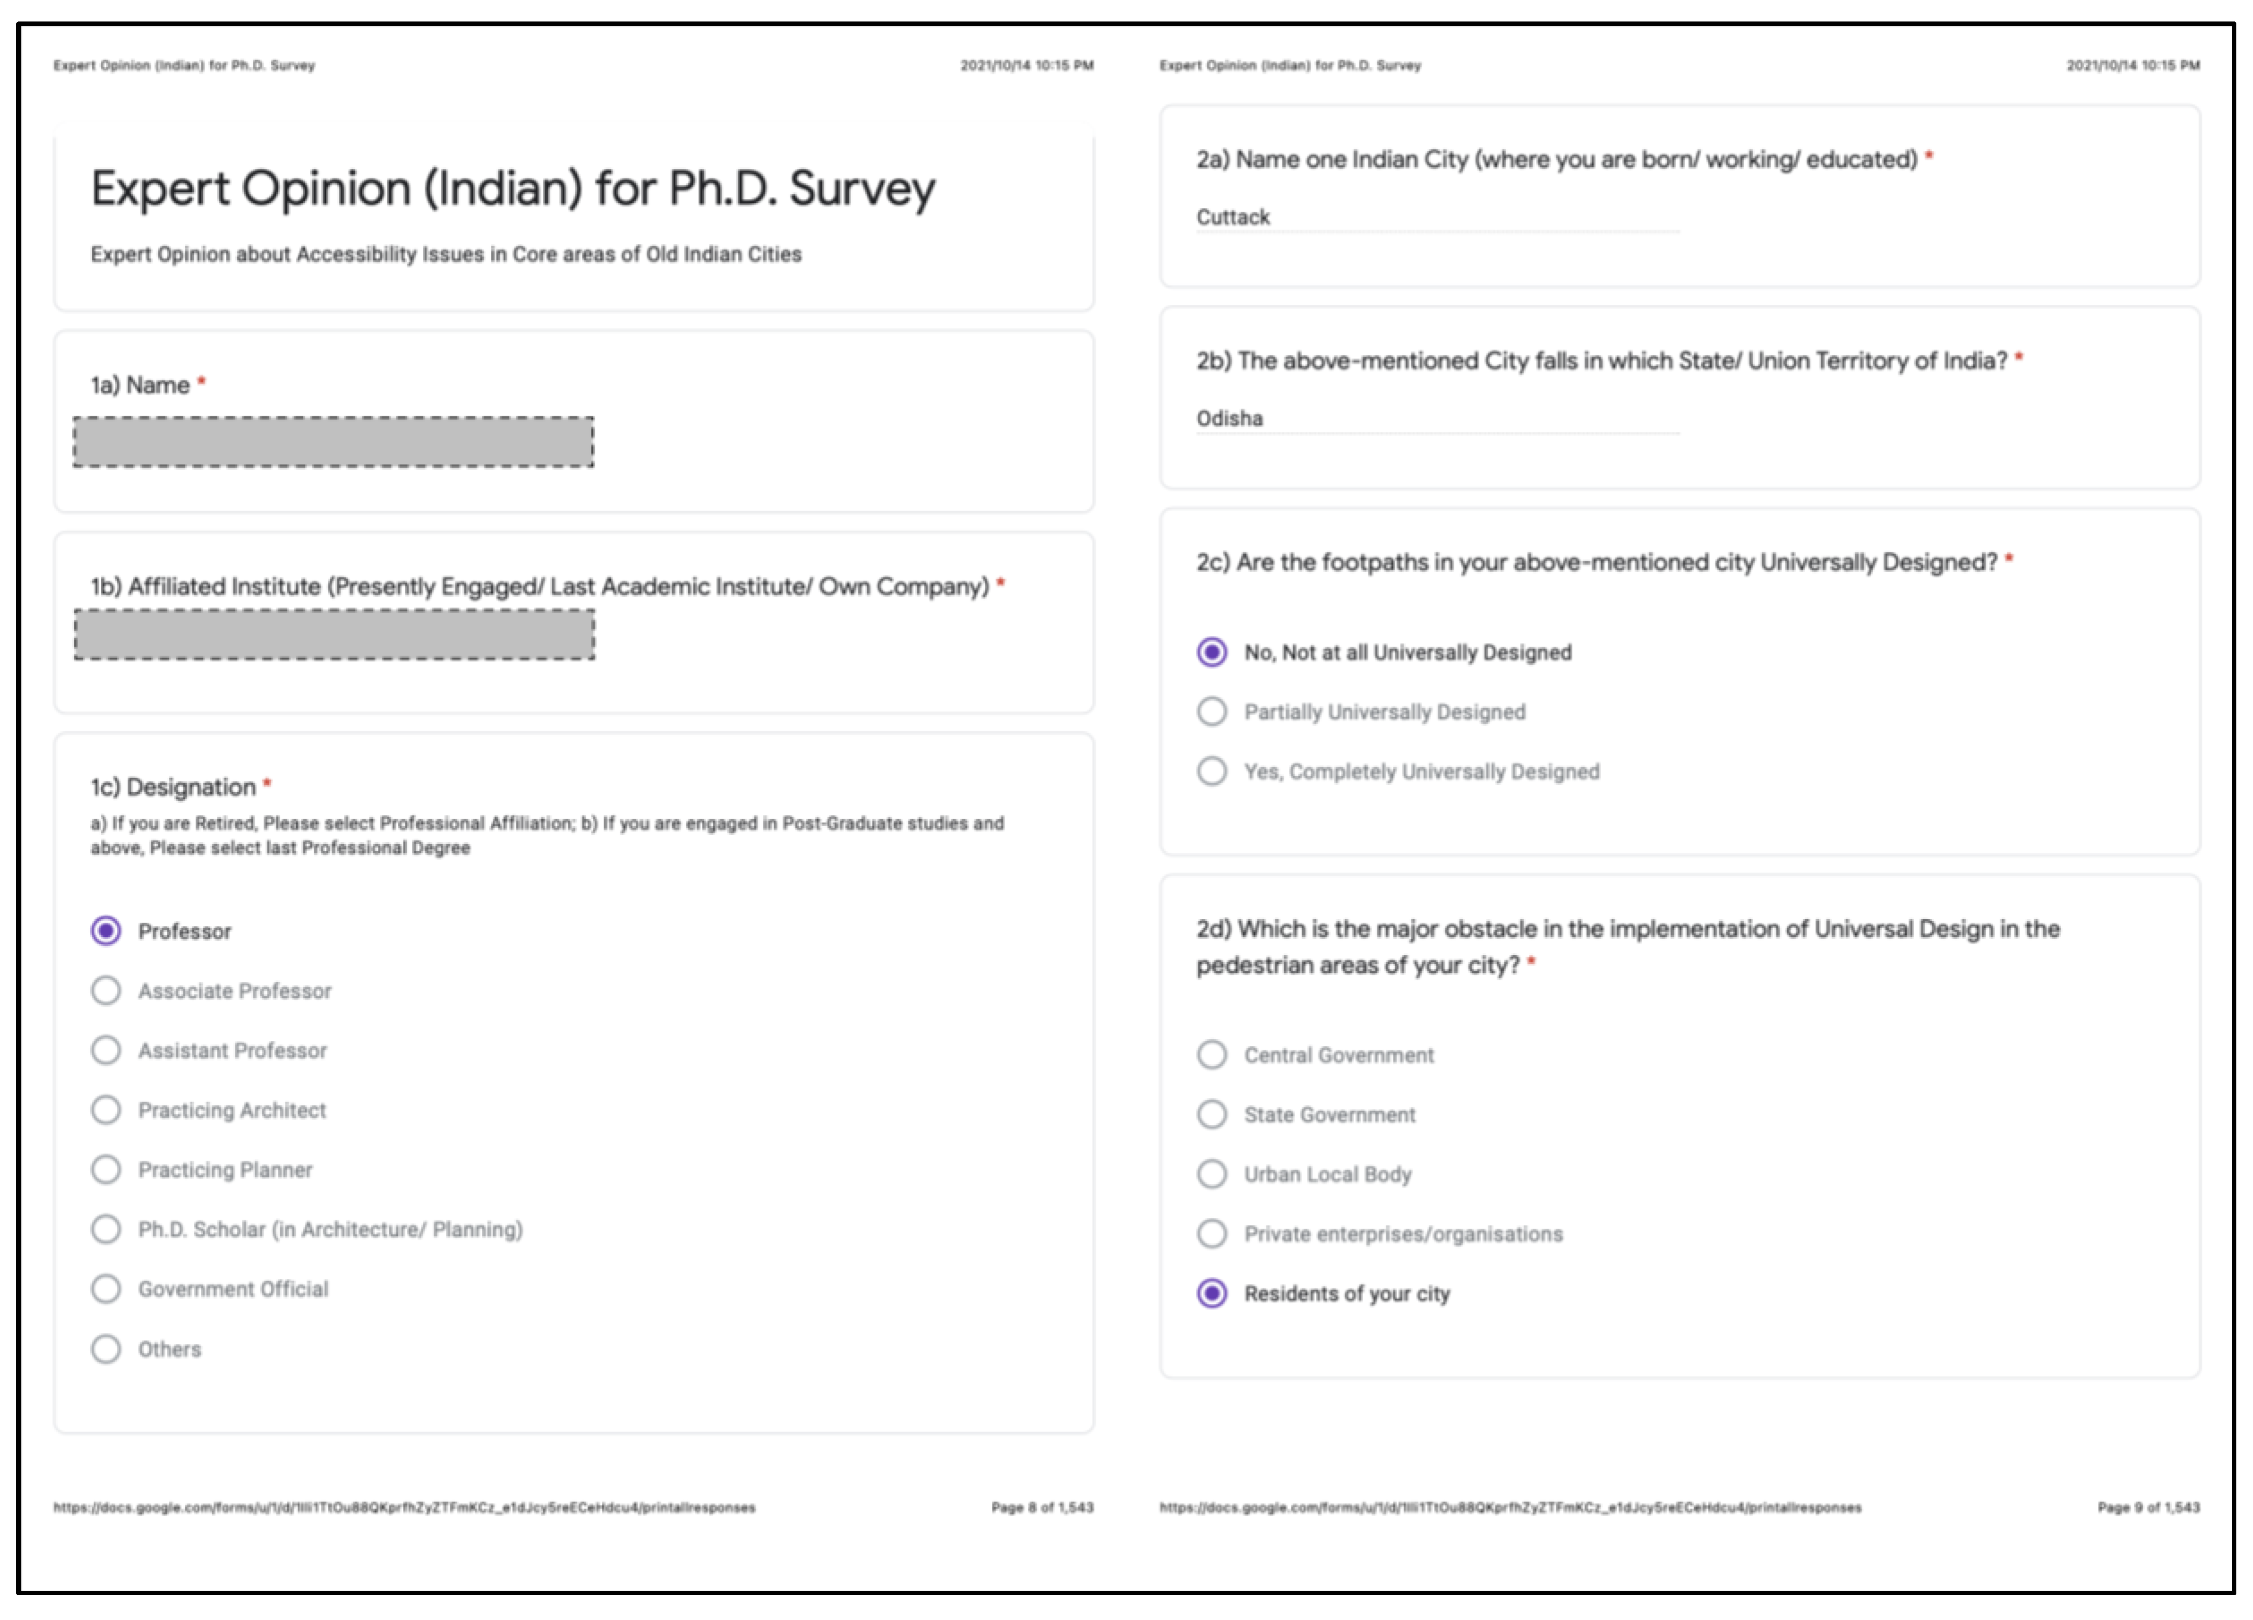
Task: Choose Central Government as obstacle
Action: 1212,1055
